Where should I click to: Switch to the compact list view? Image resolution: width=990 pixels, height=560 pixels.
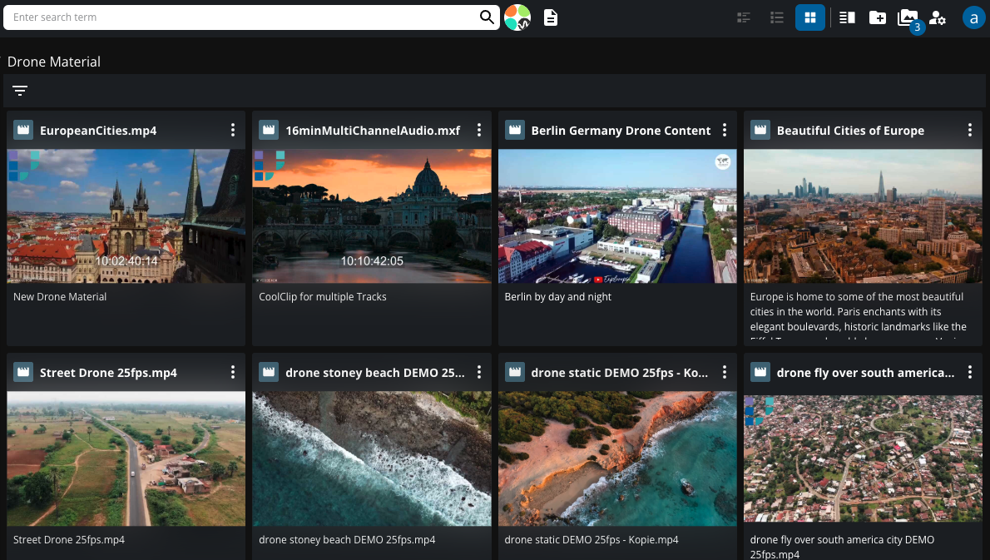click(777, 17)
